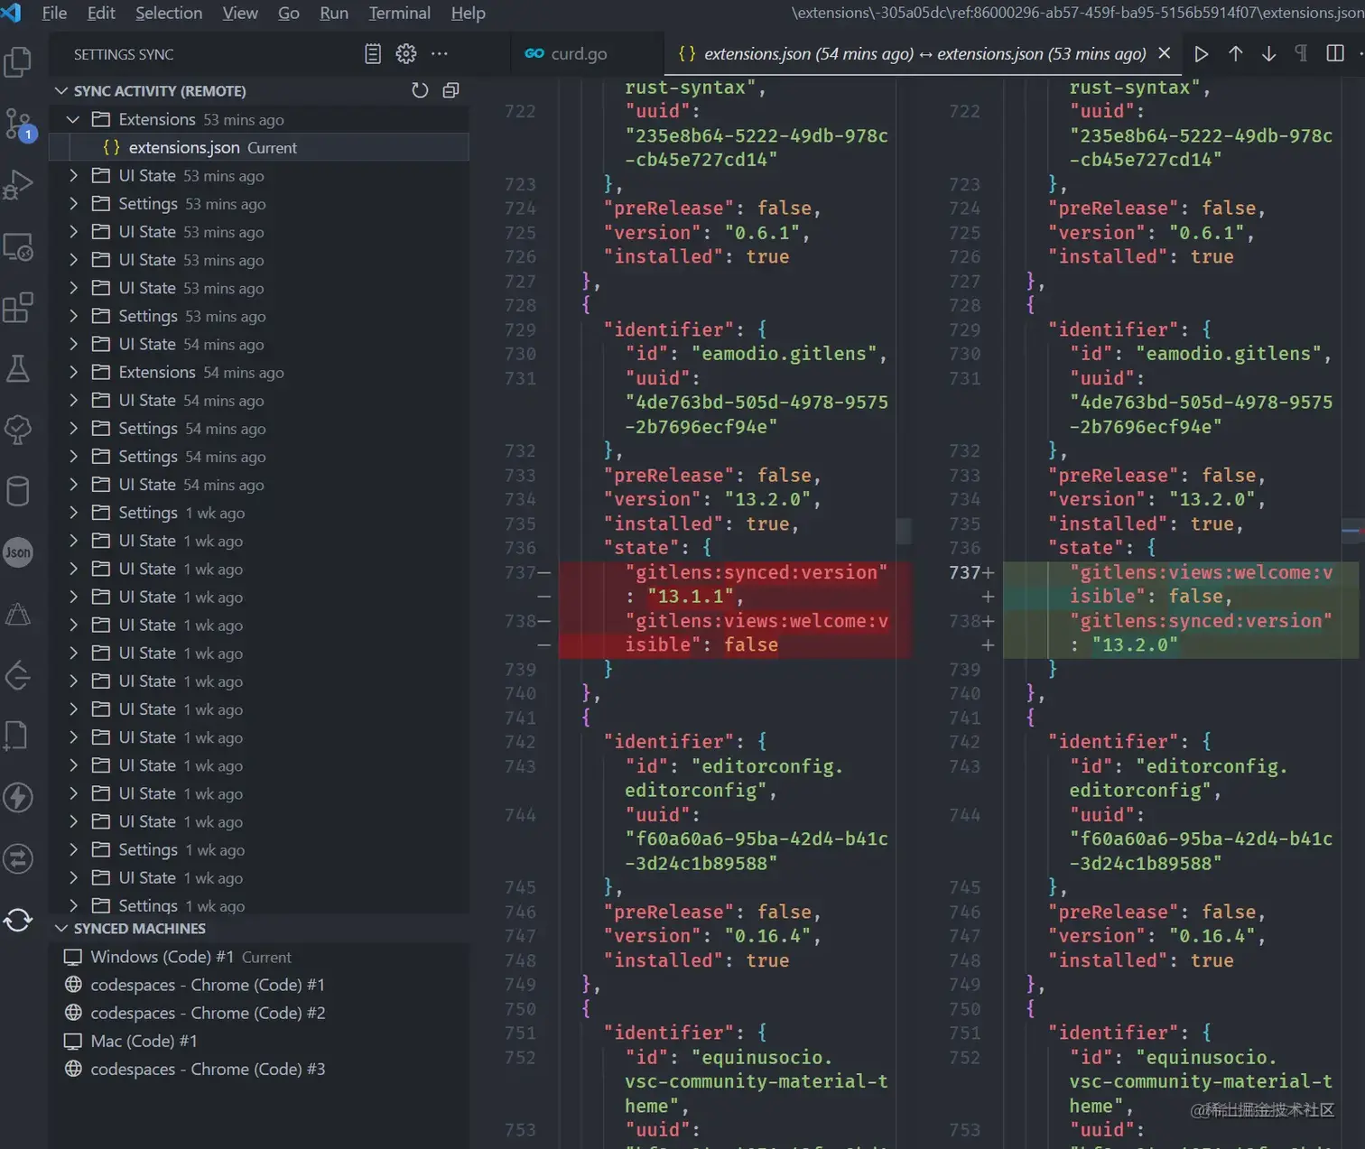Expand the Extensions 54 mins ago folder

pyautogui.click(x=73, y=372)
